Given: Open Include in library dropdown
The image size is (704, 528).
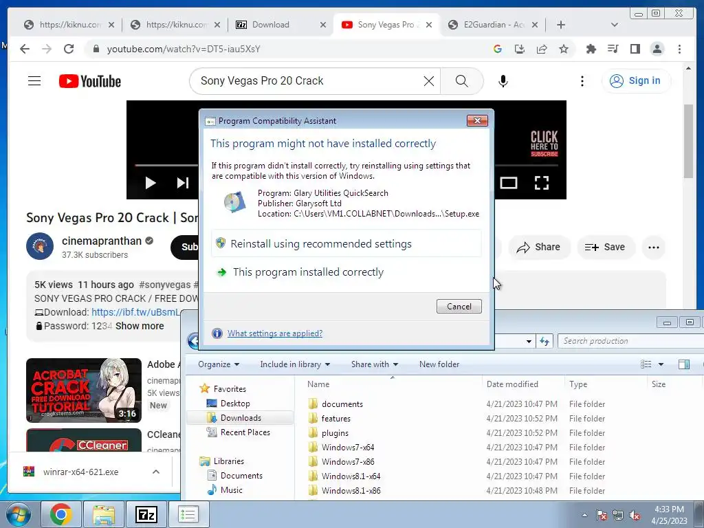Looking at the screenshot, I should (x=295, y=364).
